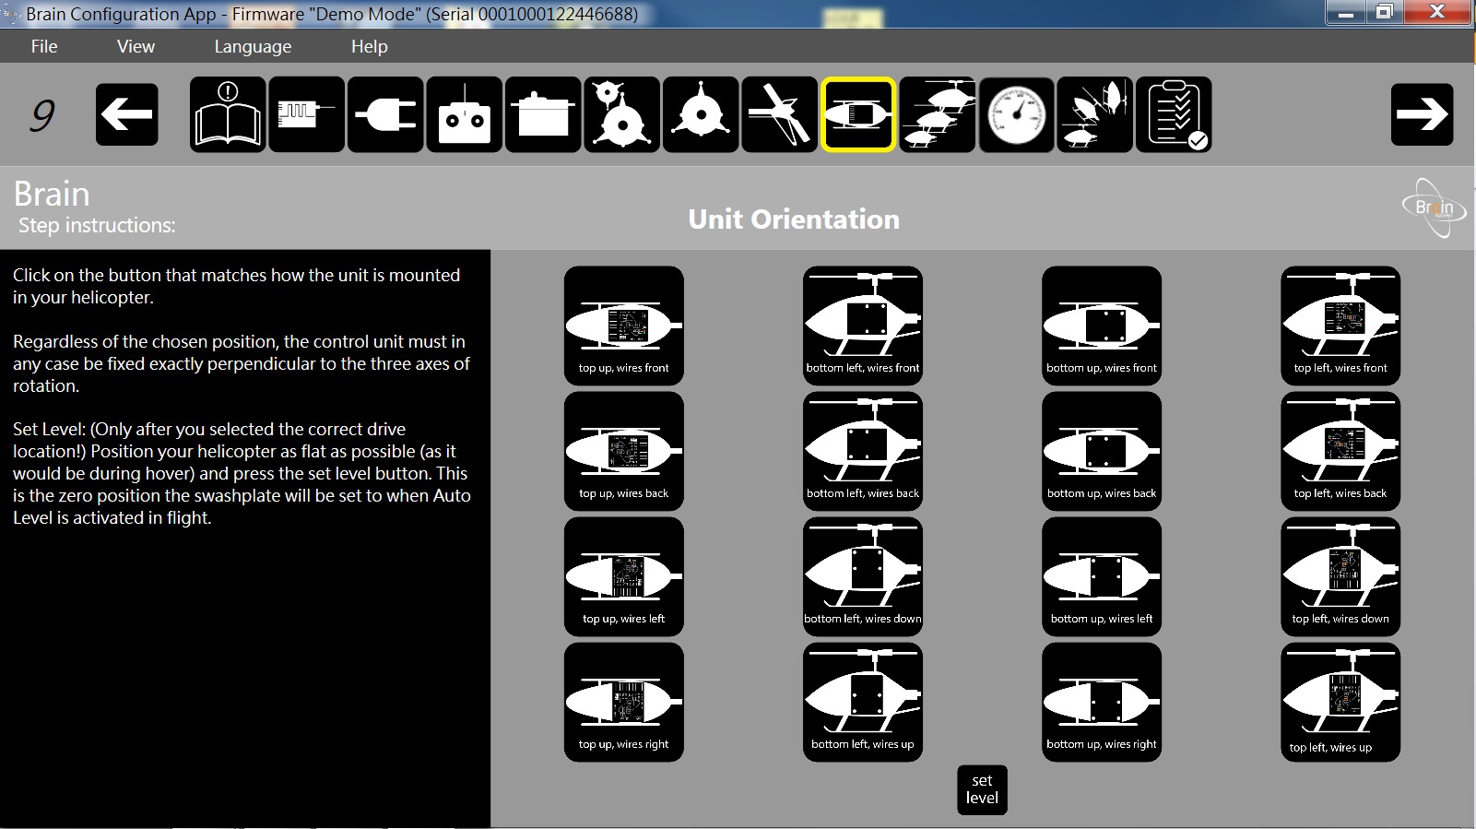The height and width of the screenshot is (829, 1476).
Task: Set orientation to 'top left, wires down'
Action: click(1340, 576)
